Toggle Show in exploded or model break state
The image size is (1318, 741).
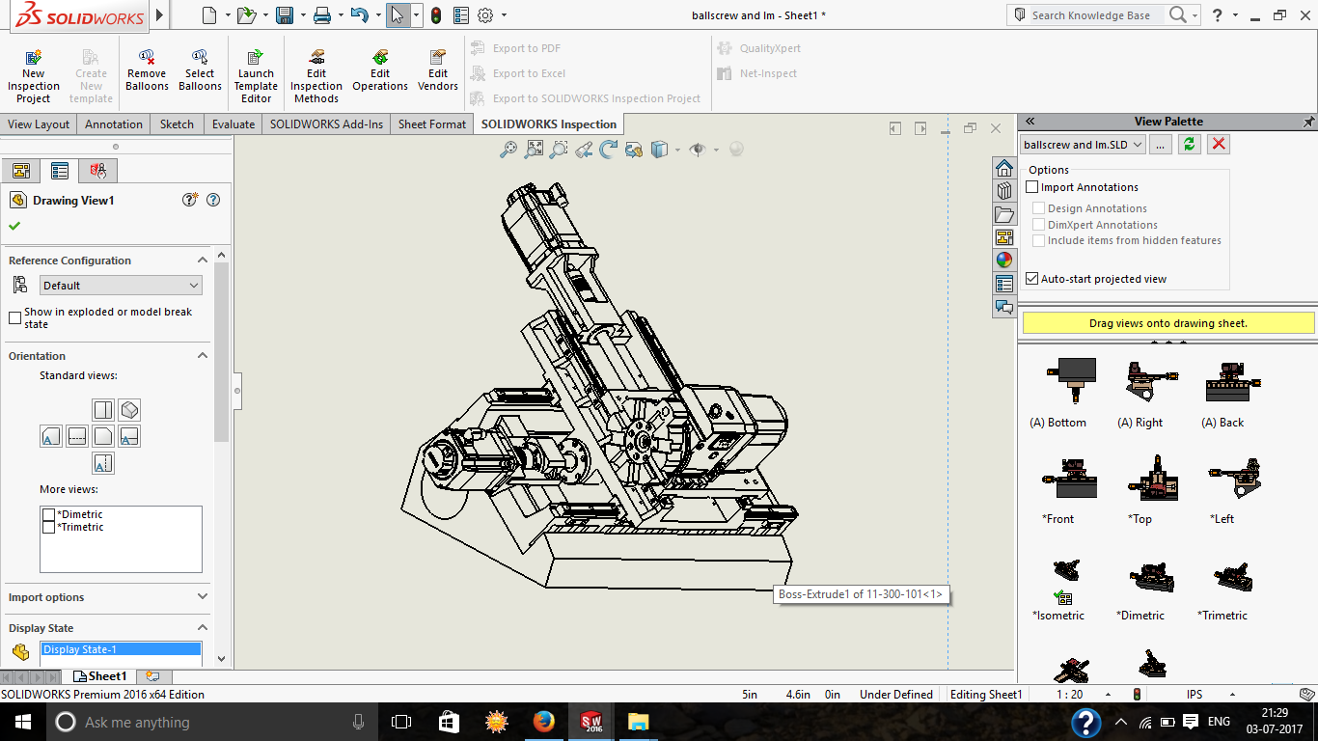[14, 317]
